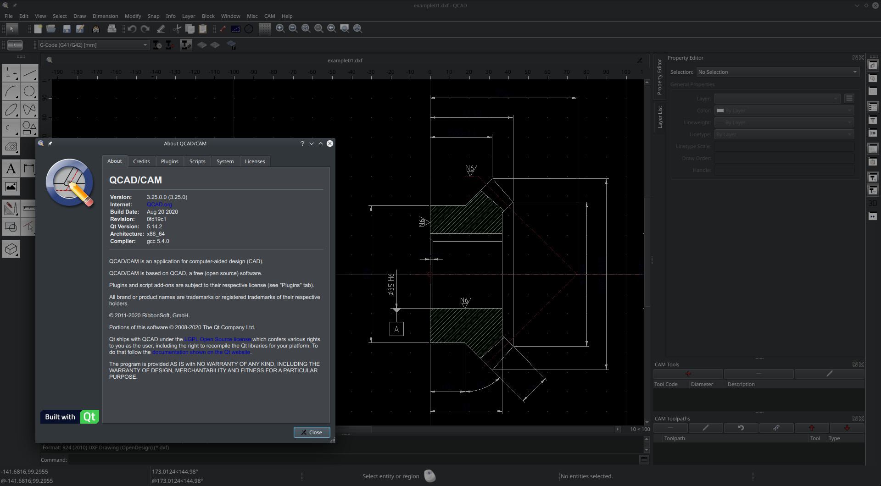Choose the Hatch tool in left toolbox
Screen dimensions: 881x486
(11, 147)
